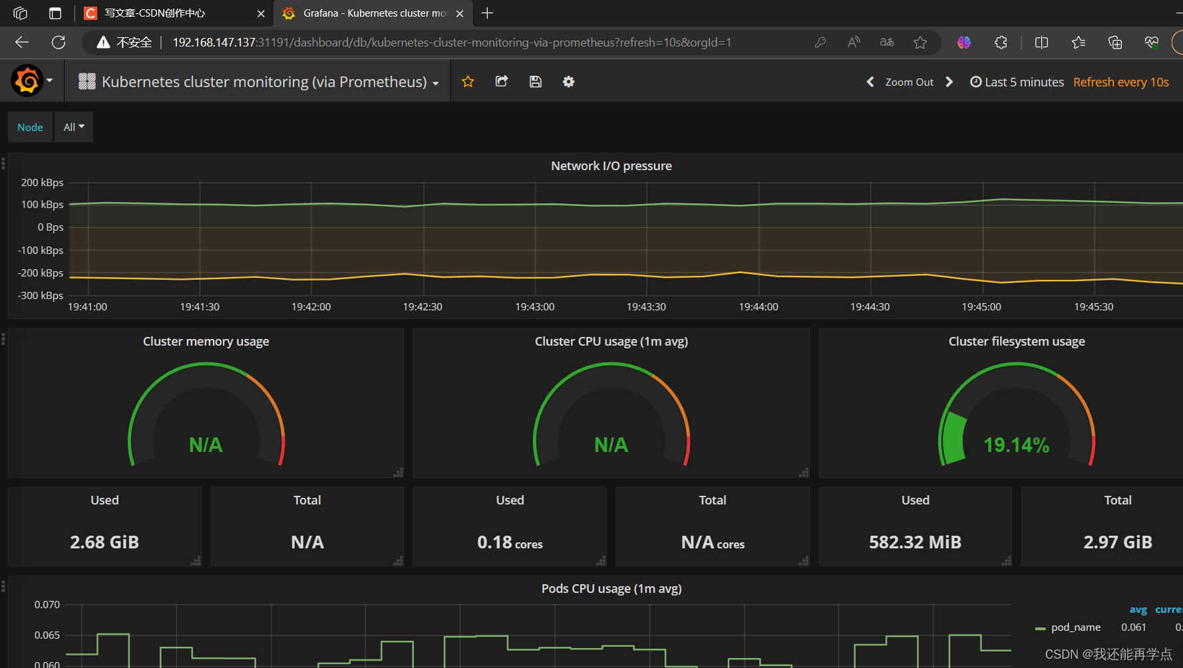Change the Refresh every 10s interval
Image resolution: width=1183 pixels, height=668 pixels.
pyautogui.click(x=1120, y=82)
